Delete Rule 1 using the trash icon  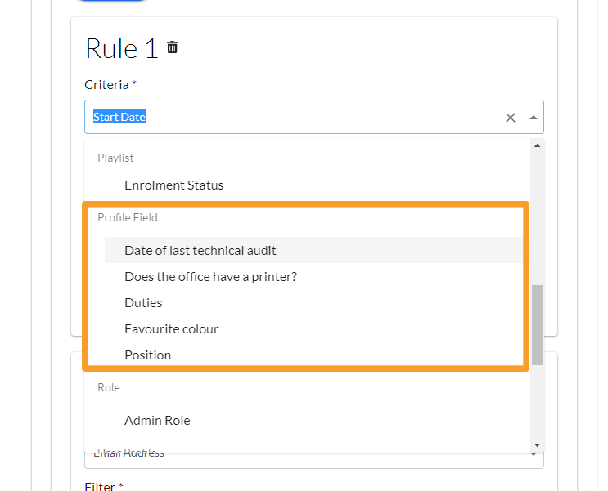click(x=172, y=47)
